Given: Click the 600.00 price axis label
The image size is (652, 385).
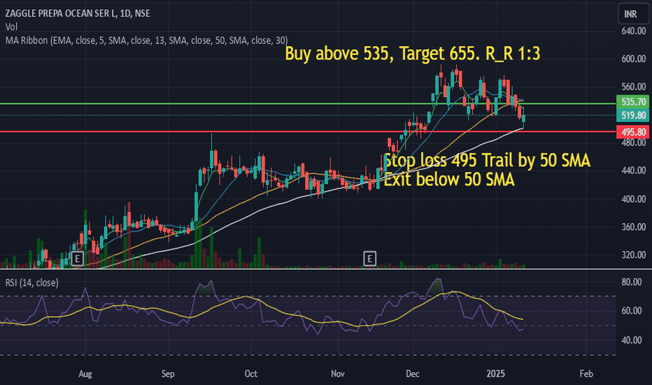Looking at the screenshot, I should pyautogui.click(x=634, y=59).
